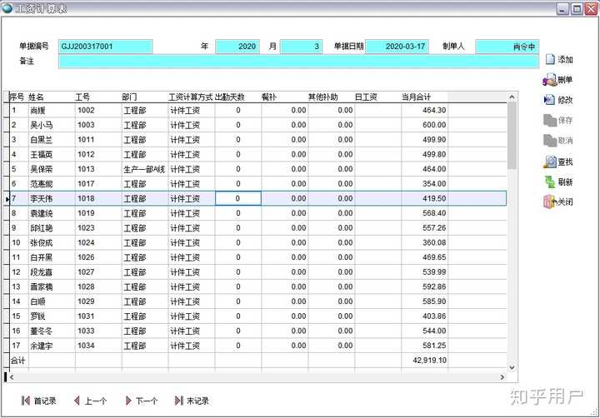Click the vertical scrollbar up arrow
Image resolution: width=600 pixels, height=418 pixels.
click(x=512, y=97)
